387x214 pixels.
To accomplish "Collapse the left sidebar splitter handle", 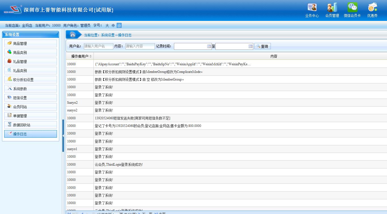I will click(63, 136).
